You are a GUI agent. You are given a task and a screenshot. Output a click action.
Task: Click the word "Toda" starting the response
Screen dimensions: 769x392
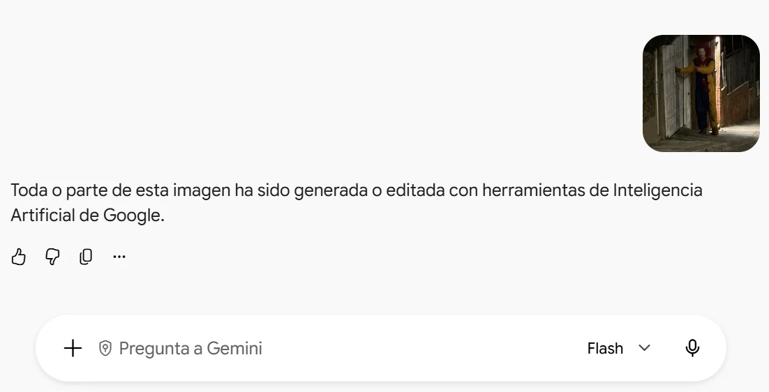click(29, 190)
